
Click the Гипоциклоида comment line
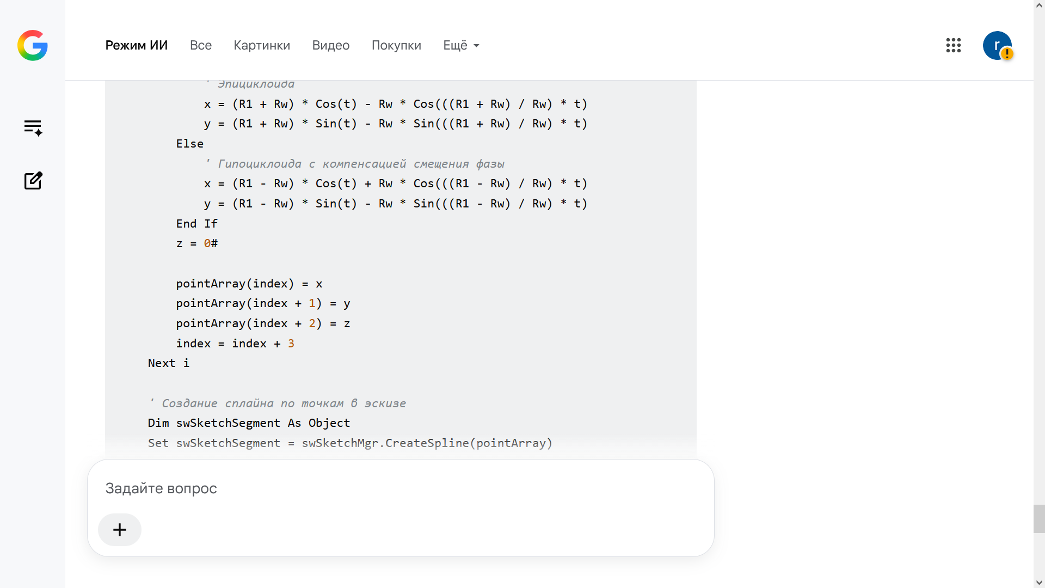(x=354, y=164)
